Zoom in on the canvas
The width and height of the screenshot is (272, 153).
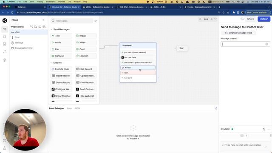pos(212,19)
